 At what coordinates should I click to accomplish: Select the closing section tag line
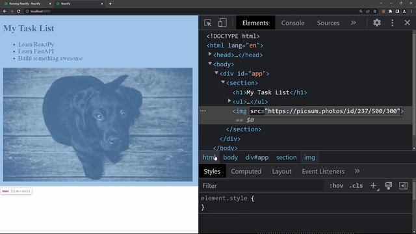[x=244, y=129]
